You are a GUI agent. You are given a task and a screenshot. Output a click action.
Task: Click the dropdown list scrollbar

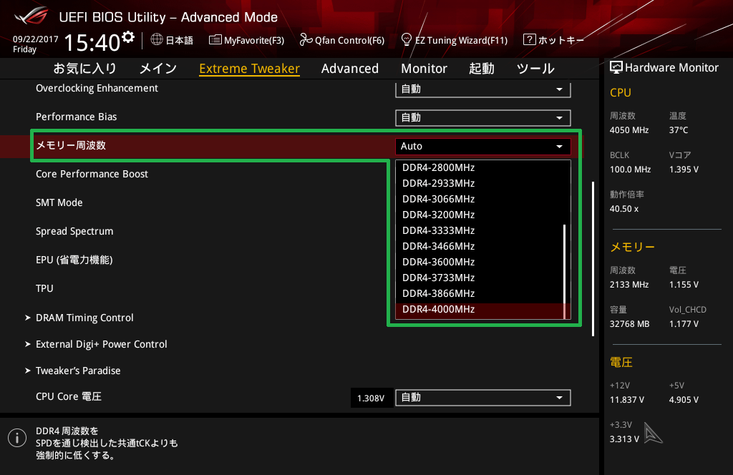click(565, 265)
